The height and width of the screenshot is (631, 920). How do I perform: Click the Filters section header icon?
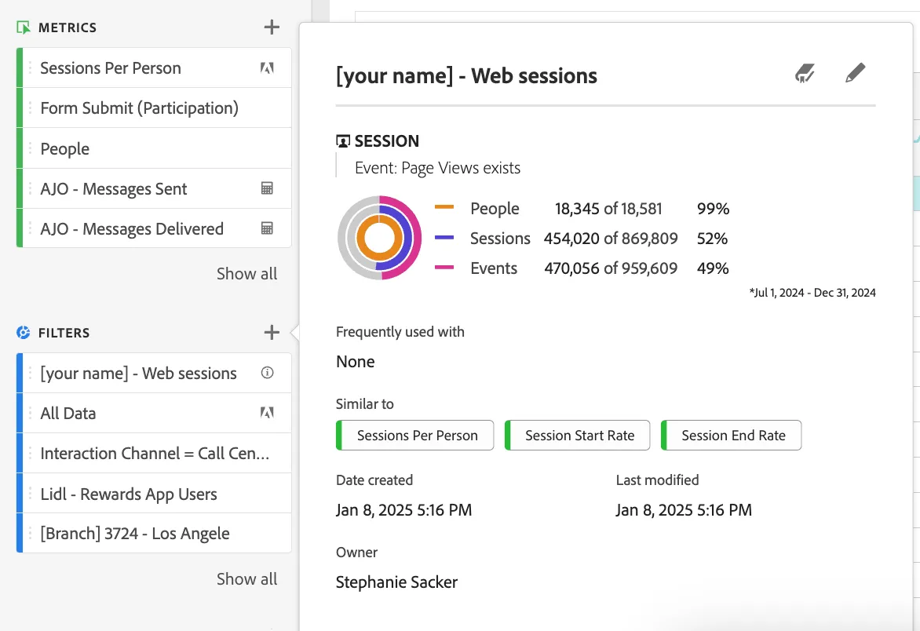(x=24, y=333)
